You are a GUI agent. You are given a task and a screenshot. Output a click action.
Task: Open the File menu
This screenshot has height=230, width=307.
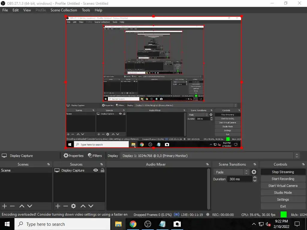click(5, 10)
